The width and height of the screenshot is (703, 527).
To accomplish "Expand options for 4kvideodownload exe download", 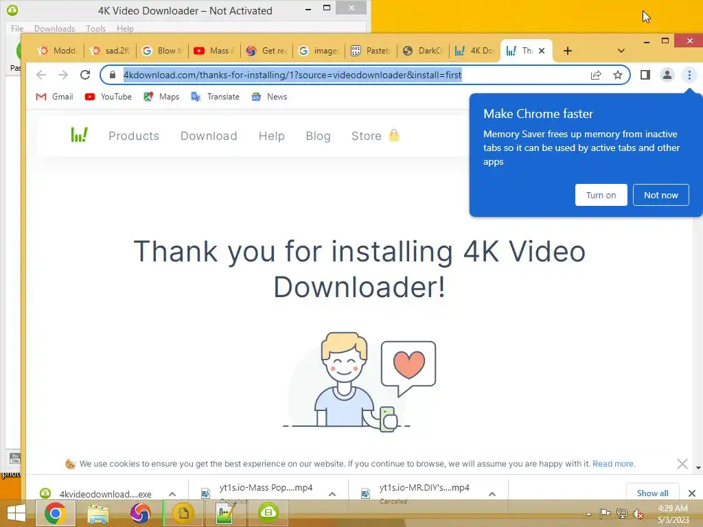I will (172, 494).
